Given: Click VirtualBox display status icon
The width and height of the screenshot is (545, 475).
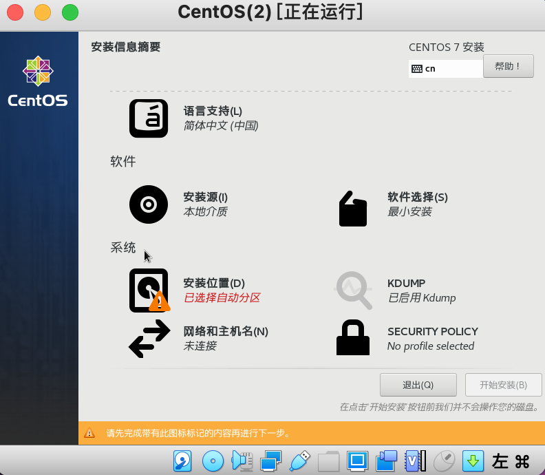Looking at the screenshot, I should click(x=357, y=461).
